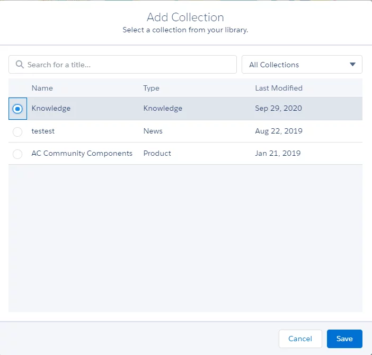Screen dimensions: 372x355
Task: Click the News type cell
Action: tap(153, 131)
